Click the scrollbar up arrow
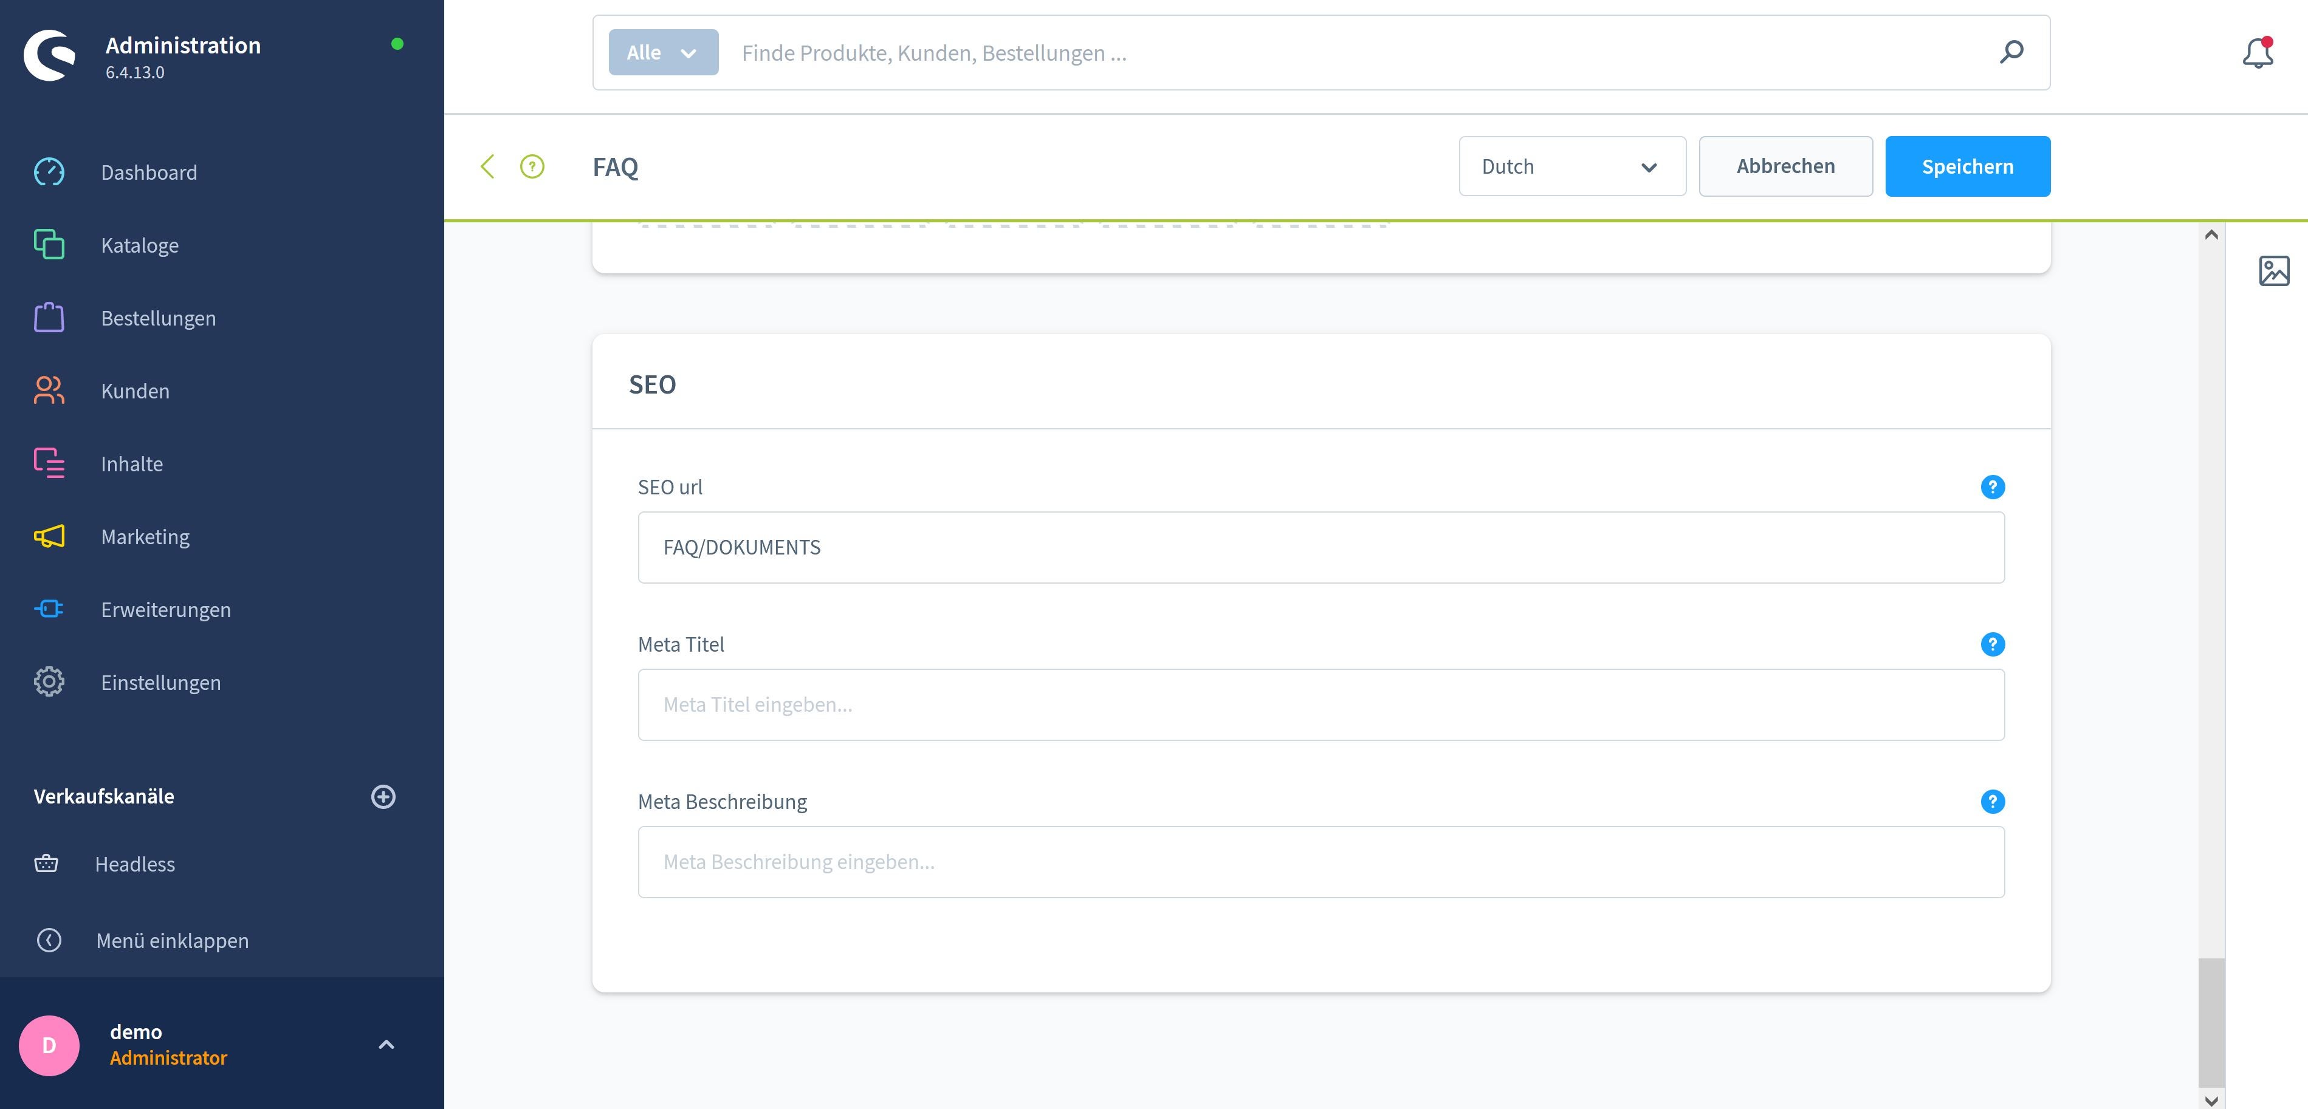Viewport: 2308px width, 1109px height. 2211,234
